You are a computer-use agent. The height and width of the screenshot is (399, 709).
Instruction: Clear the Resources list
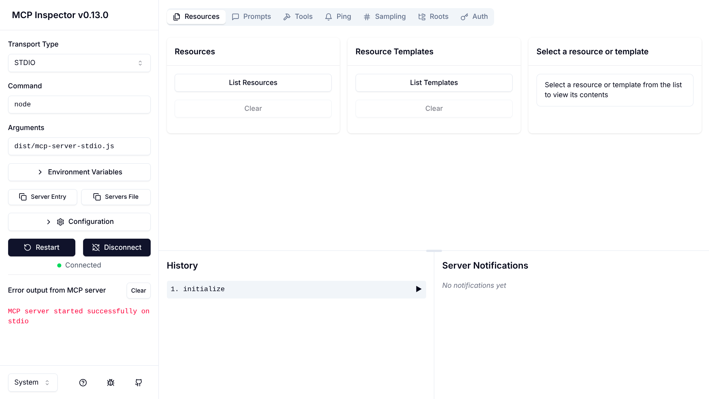click(253, 109)
